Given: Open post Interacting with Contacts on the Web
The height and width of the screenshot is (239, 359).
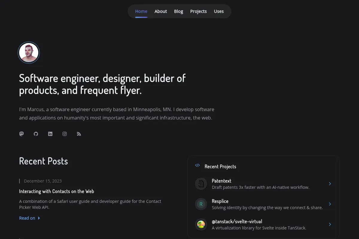Looking at the screenshot, I should pyautogui.click(x=57, y=191).
